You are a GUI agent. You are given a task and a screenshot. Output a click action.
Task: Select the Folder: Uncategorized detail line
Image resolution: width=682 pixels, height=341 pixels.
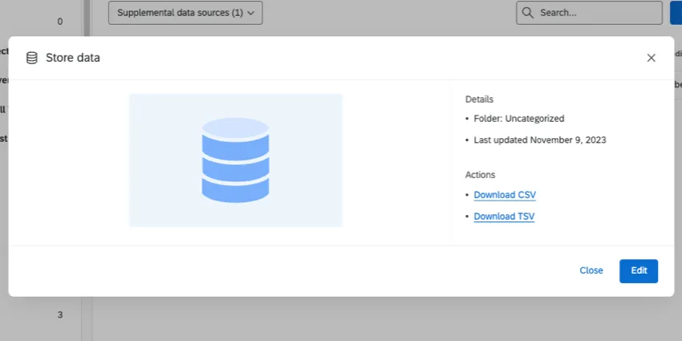(x=519, y=118)
